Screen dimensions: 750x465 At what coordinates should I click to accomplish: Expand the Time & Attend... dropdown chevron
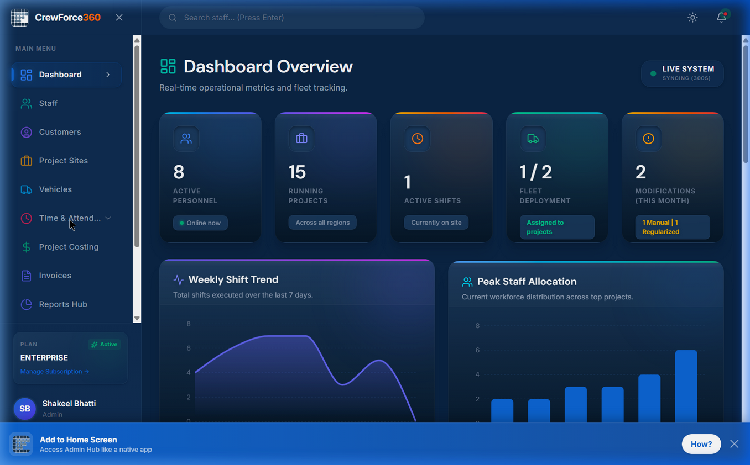click(108, 218)
